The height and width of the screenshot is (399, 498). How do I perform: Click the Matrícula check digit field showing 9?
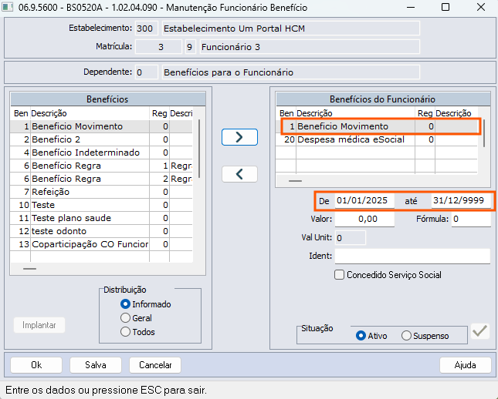[x=191, y=47]
